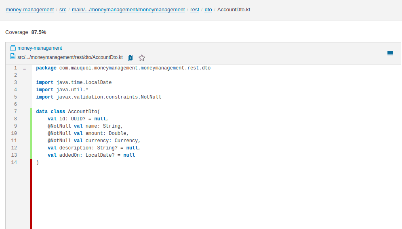Click the file icon beside the AccountDto.kt path

point(13,57)
